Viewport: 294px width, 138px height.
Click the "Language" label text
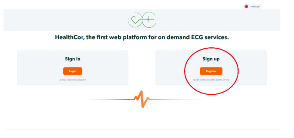click(255, 7)
